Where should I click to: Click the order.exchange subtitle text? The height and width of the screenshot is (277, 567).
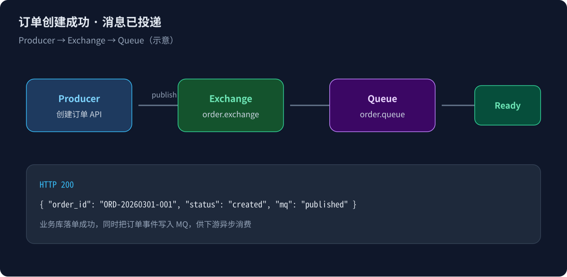click(231, 114)
